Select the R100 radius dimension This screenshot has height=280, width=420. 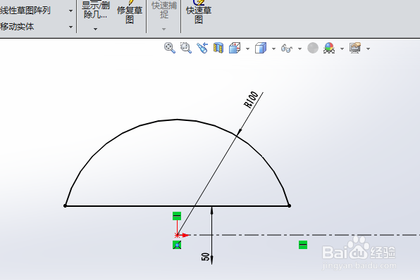pos(251,100)
